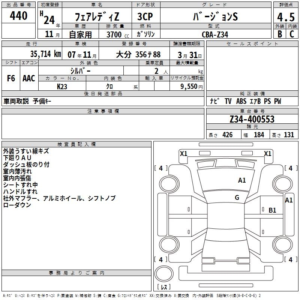Select the recycle deposit 9,550円
The width and height of the screenshot is (300, 300).
click(x=192, y=87)
